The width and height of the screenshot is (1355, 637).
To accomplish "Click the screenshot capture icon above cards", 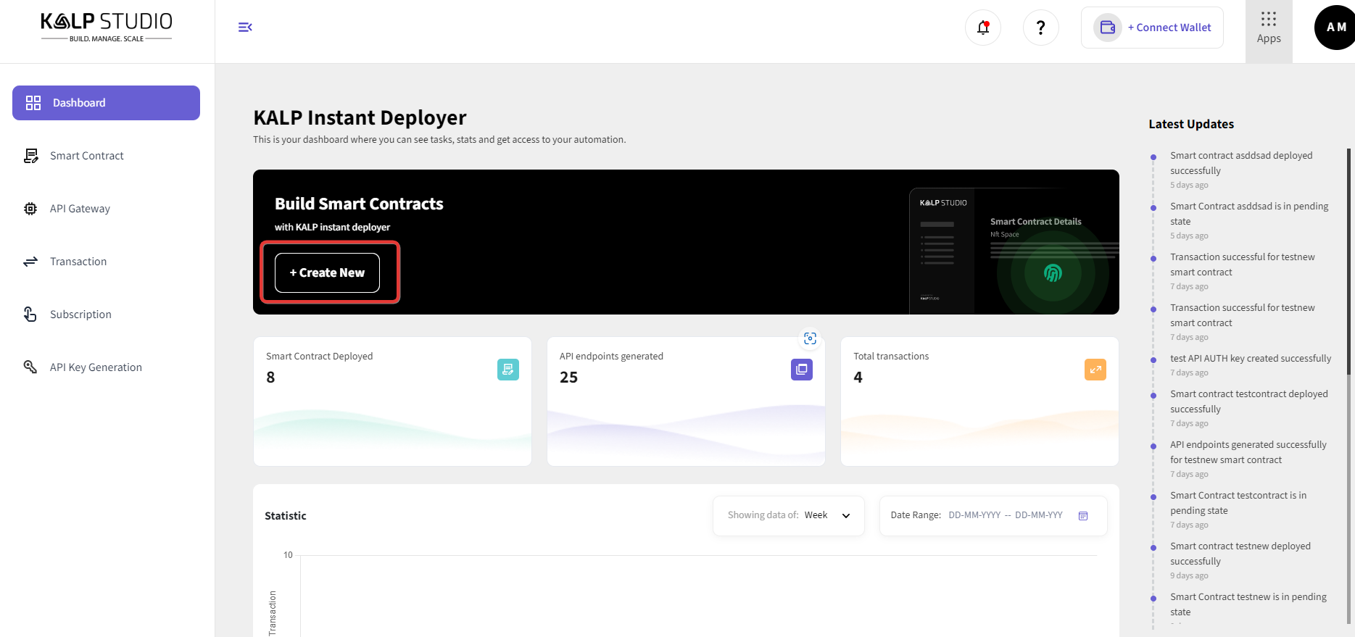I will coord(810,338).
